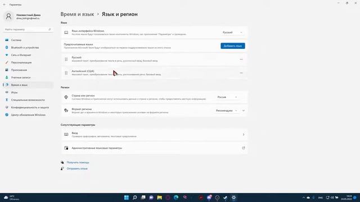Go back with the Settings back arrow
360x202 pixels.
tap(4, 4)
